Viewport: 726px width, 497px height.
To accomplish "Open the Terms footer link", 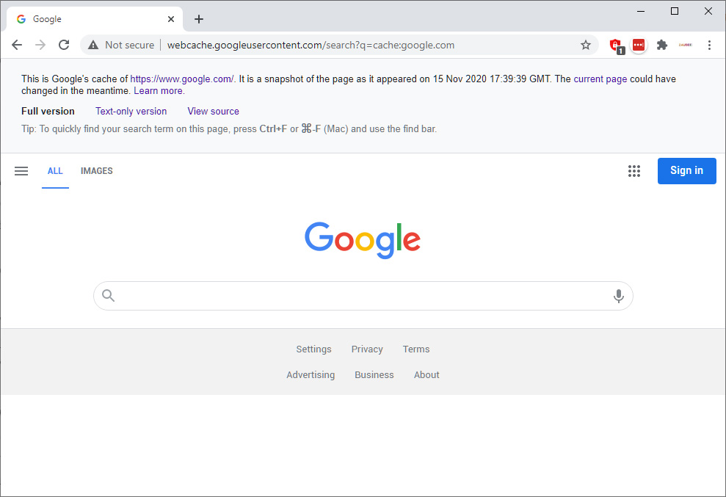I will (416, 349).
